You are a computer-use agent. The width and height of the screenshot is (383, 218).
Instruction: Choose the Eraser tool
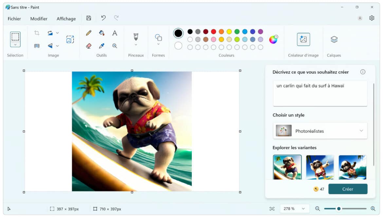click(x=88, y=46)
